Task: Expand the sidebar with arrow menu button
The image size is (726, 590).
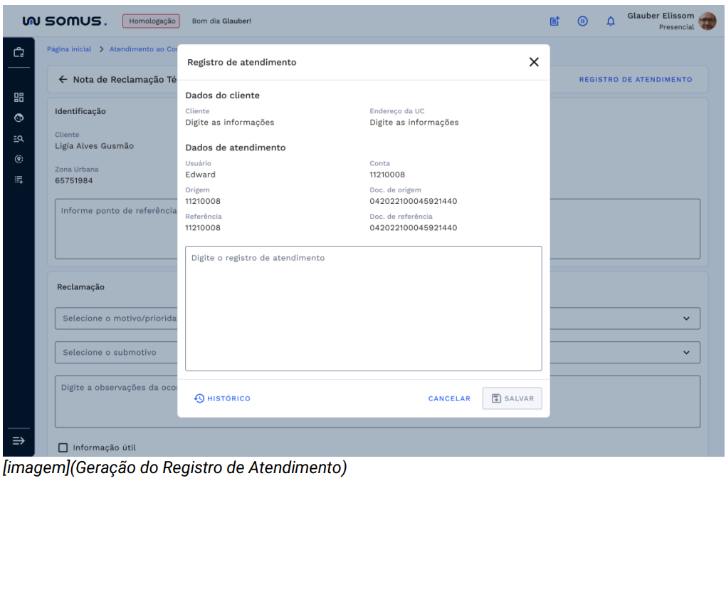Action: (19, 440)
